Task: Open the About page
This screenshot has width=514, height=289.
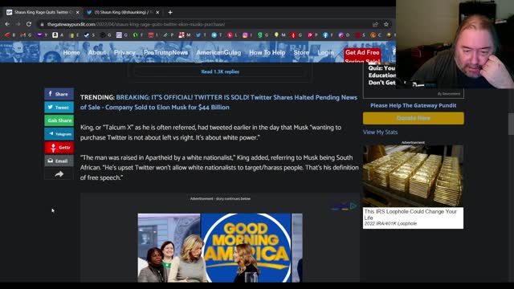Action: (x=97, y=52)
